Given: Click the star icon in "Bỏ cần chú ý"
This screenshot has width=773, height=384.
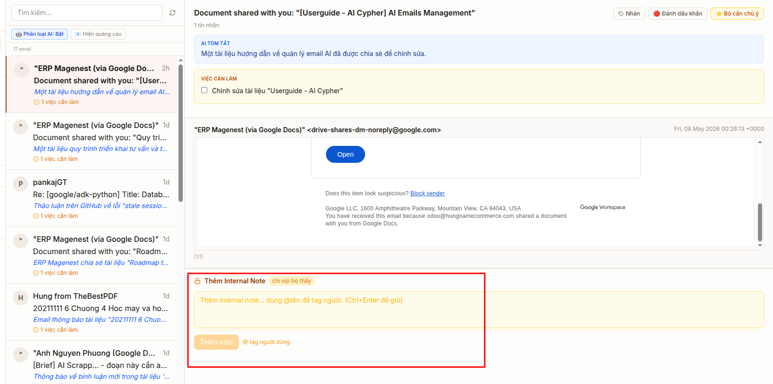Looking at the screenshot, I should (x=719, y=14).
